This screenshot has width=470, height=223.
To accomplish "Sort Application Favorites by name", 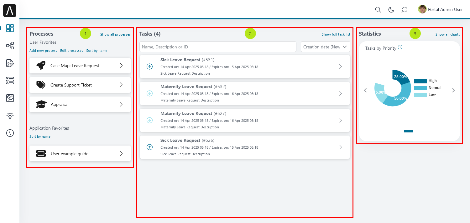I will (40, 136).
